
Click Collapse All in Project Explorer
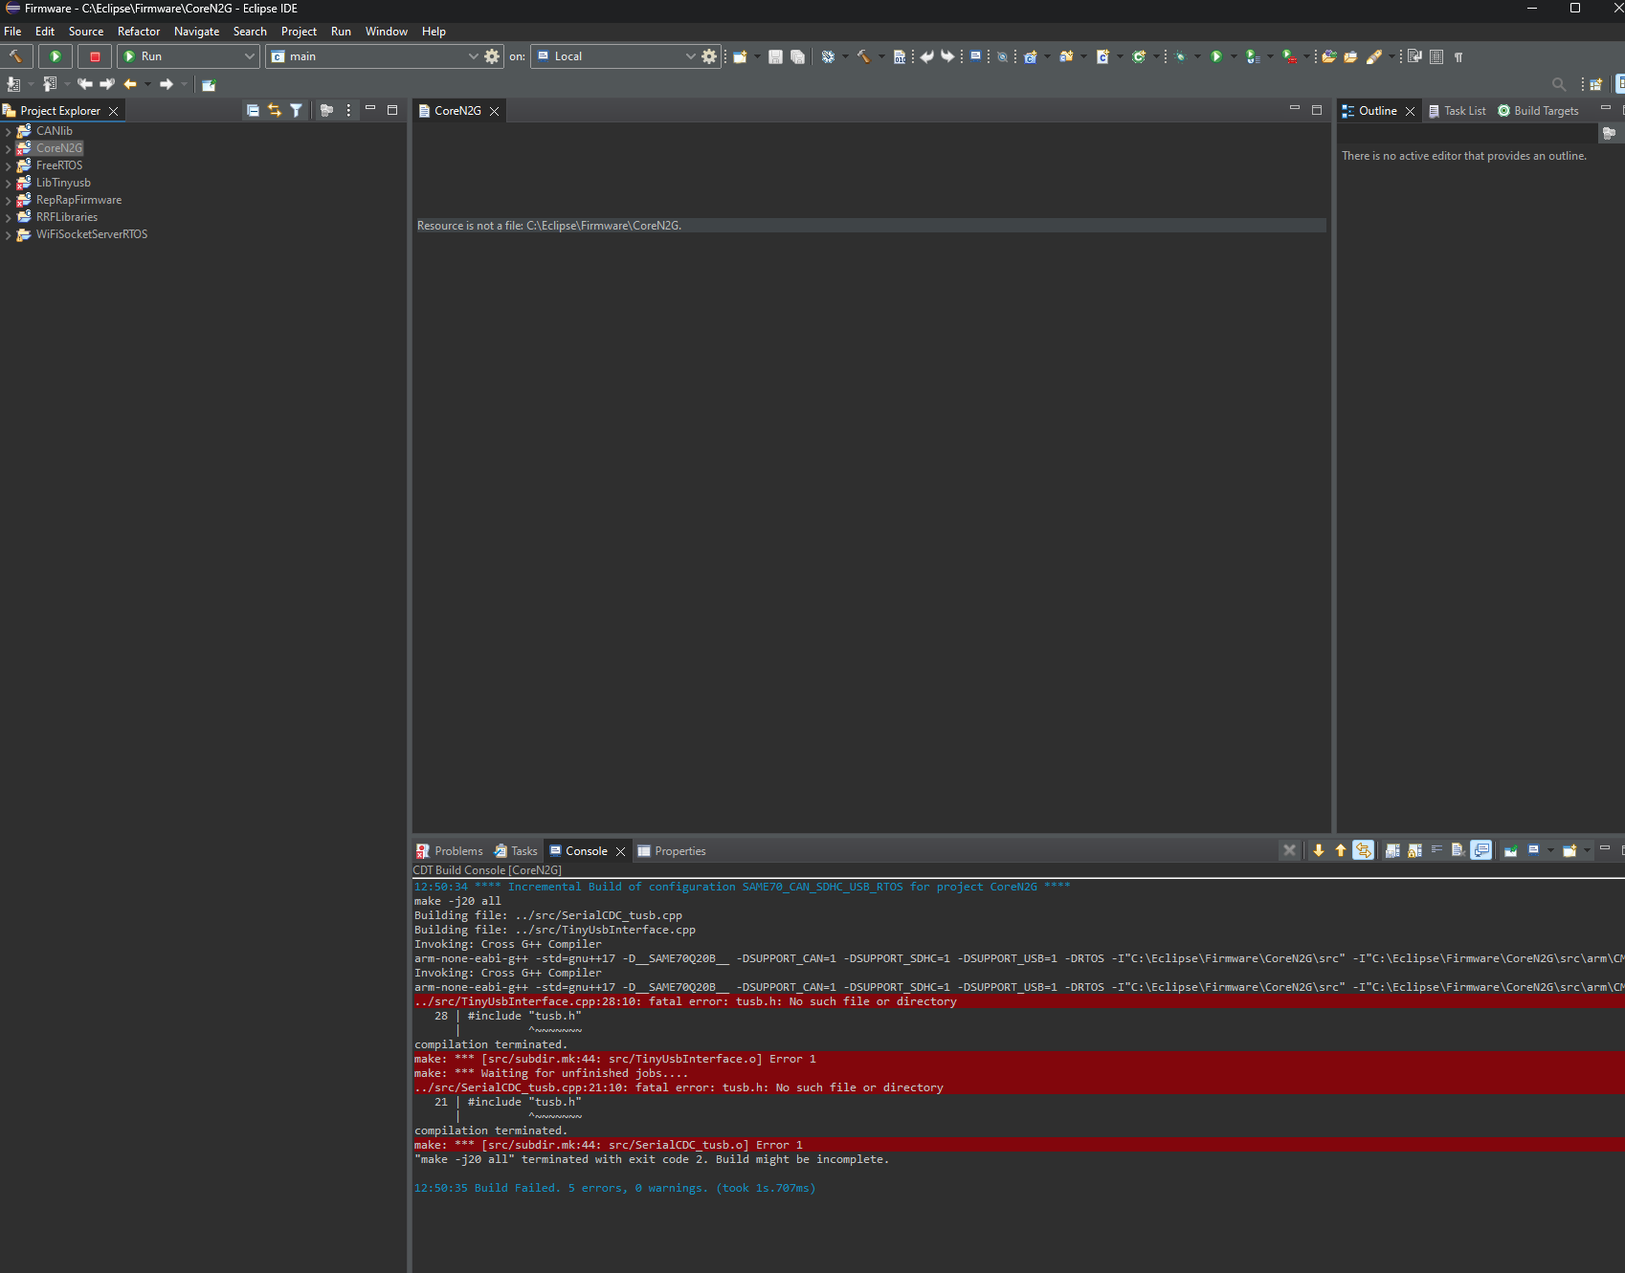click(253, 110)
